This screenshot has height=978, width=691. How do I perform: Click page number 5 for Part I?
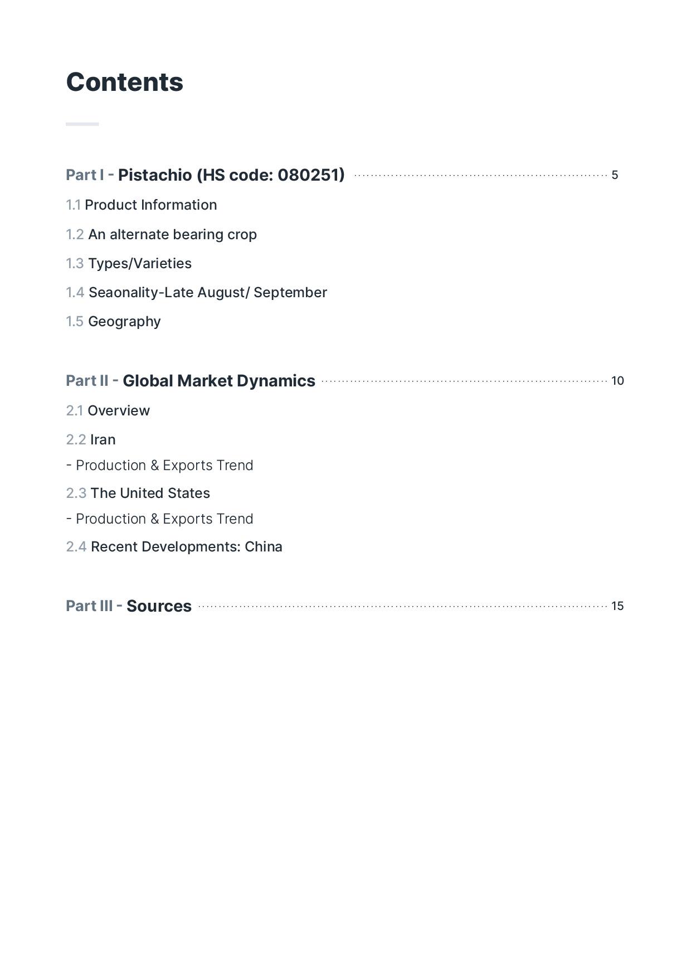[615, 175]
